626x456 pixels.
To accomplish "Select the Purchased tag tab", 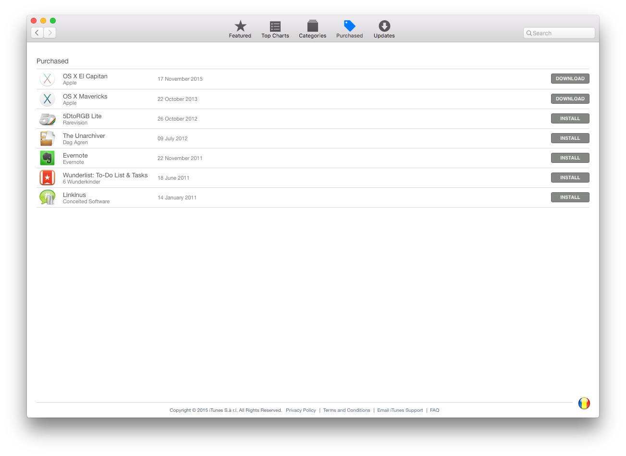I will [350, 29].
